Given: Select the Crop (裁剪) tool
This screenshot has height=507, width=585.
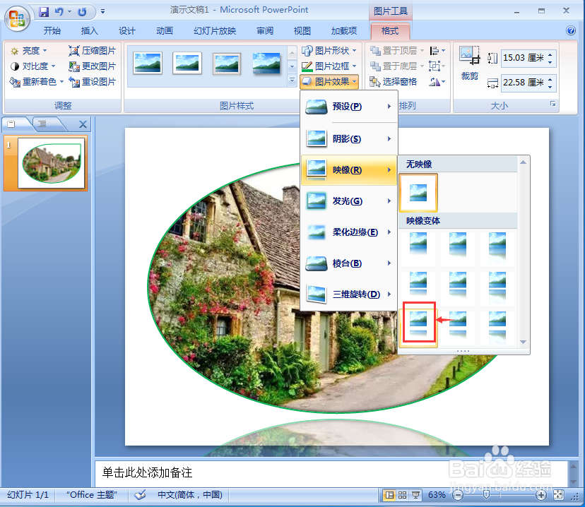Looking at the screenshot, I should click(469, 64).
